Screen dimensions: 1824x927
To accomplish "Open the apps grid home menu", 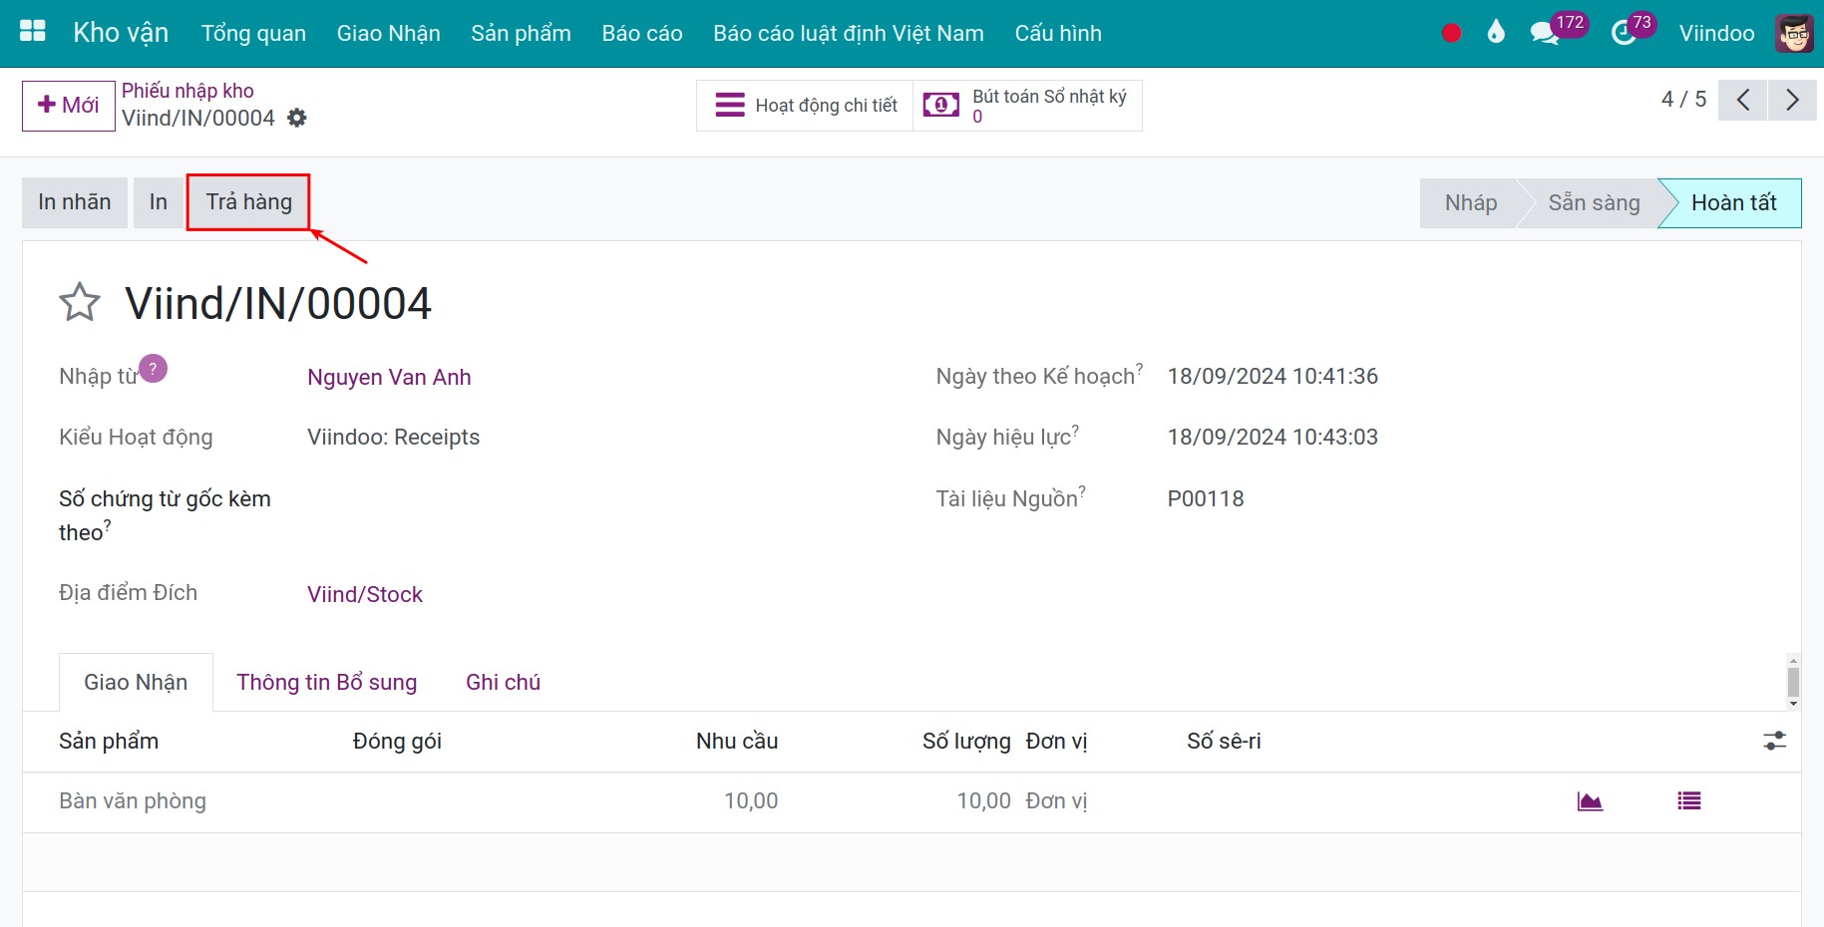I will pos(33,32).
